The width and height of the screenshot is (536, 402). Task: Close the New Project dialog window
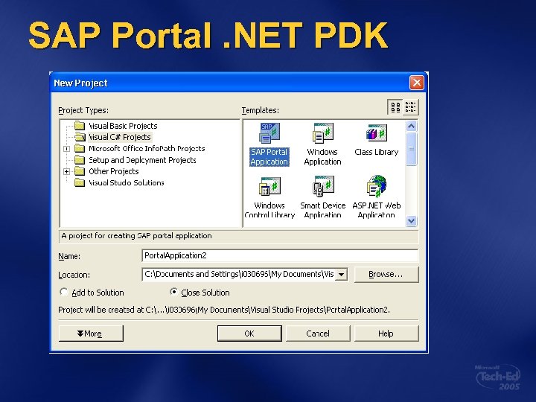pyautogui.click(x=417, y=83)
